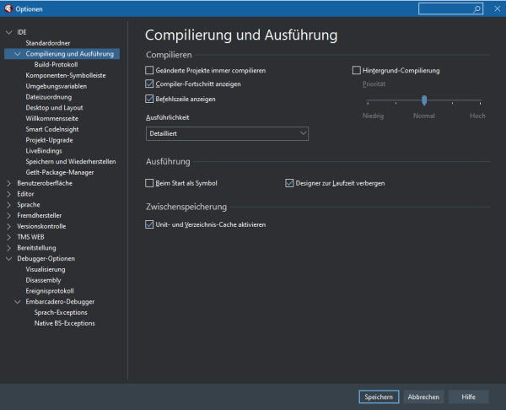506x410 pixels.
Task: Select GetIt-Package-Manager item
Action: click(x=60, y=172)
